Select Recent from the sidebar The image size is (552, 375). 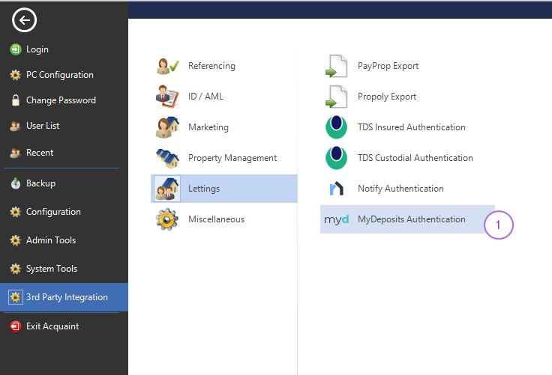[40, 153]
